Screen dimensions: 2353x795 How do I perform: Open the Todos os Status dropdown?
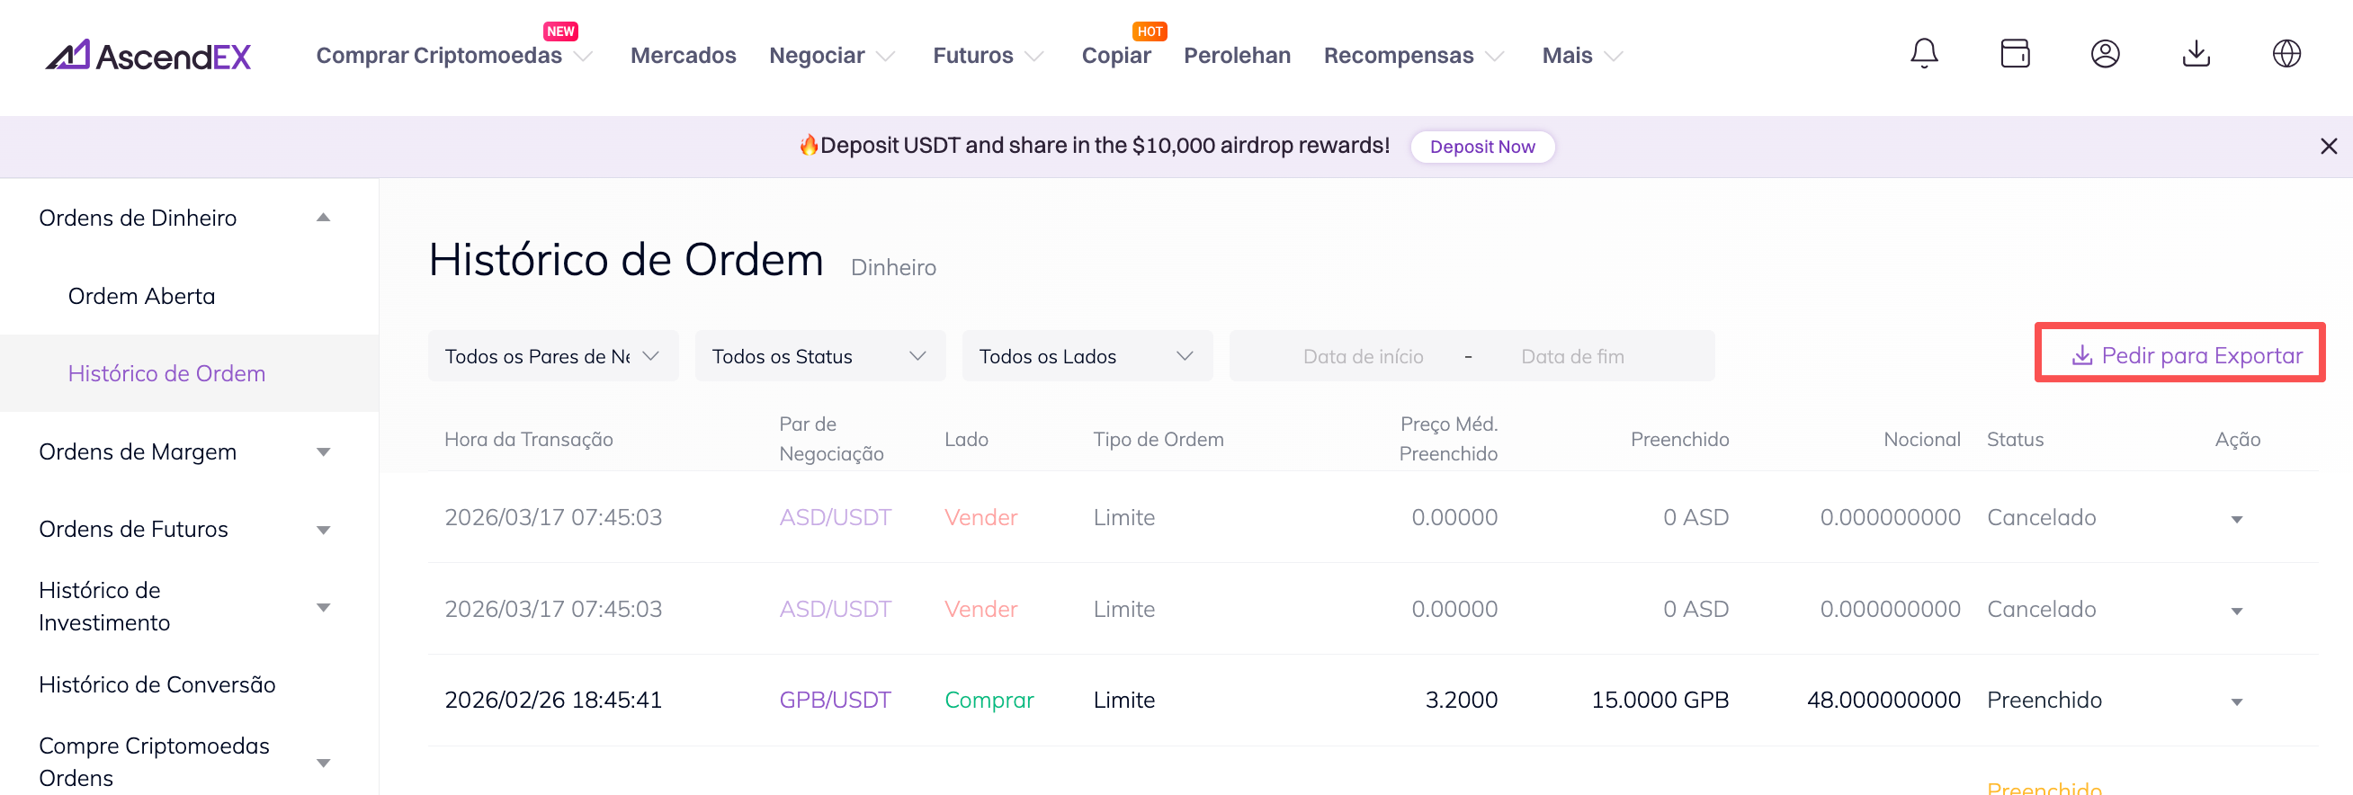(819, 356)
